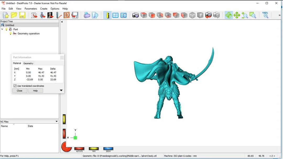Activate the green rotate mouse mode icon
This screenshot has width=283, height=159.
coord(229,15)
